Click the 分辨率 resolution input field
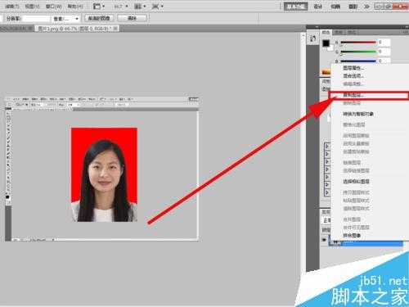 (x=35, y=19)
